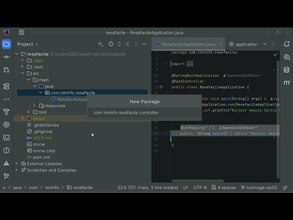Open Git branch tournage-ep02 widget
The image size is (293, 220).
point(259,187)
